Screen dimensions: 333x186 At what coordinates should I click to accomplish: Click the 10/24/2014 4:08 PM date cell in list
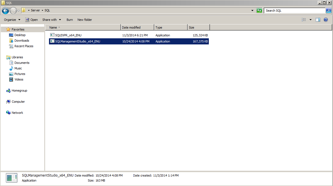136,41
